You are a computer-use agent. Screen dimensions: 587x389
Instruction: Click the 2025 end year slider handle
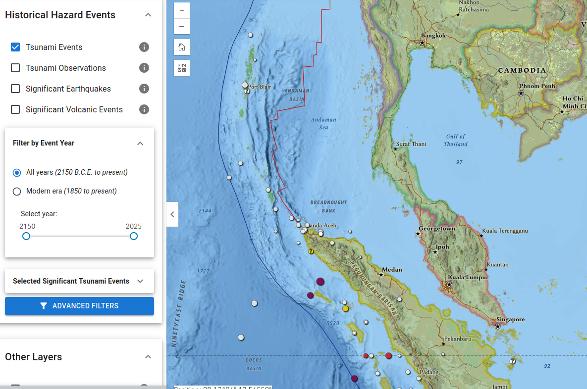pos(134,236)
